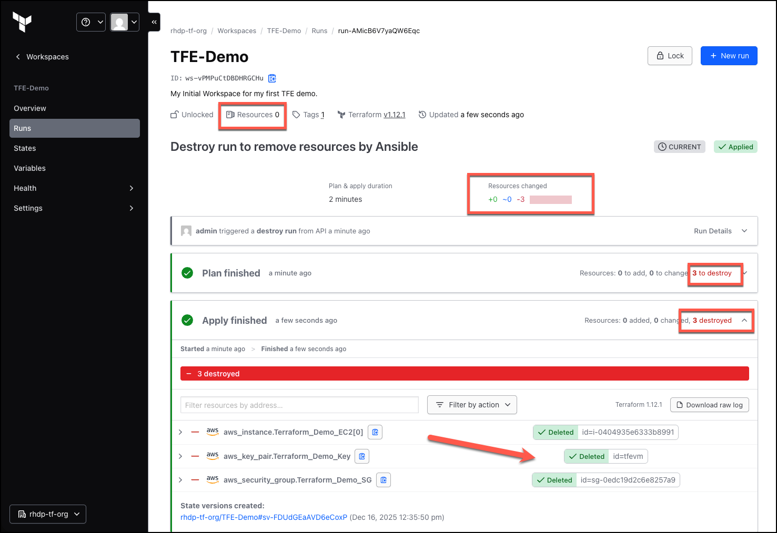Collapse the Apply finished section chevron
Image resolution: width=777 pixels, height=533 pixels.
click(744, 320)
